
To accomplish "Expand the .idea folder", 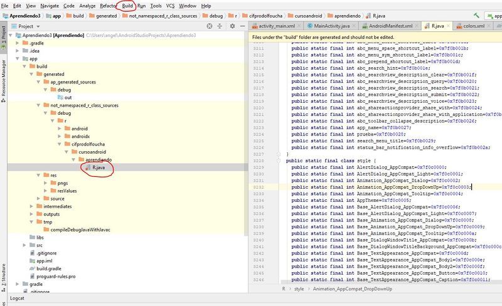I will point(18,51).
